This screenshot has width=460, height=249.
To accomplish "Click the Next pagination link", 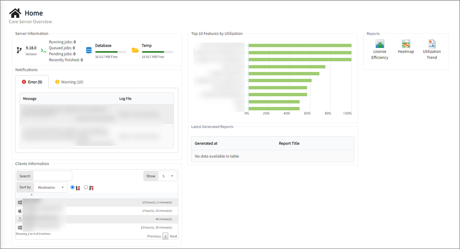I will click(x=173, y=236).
